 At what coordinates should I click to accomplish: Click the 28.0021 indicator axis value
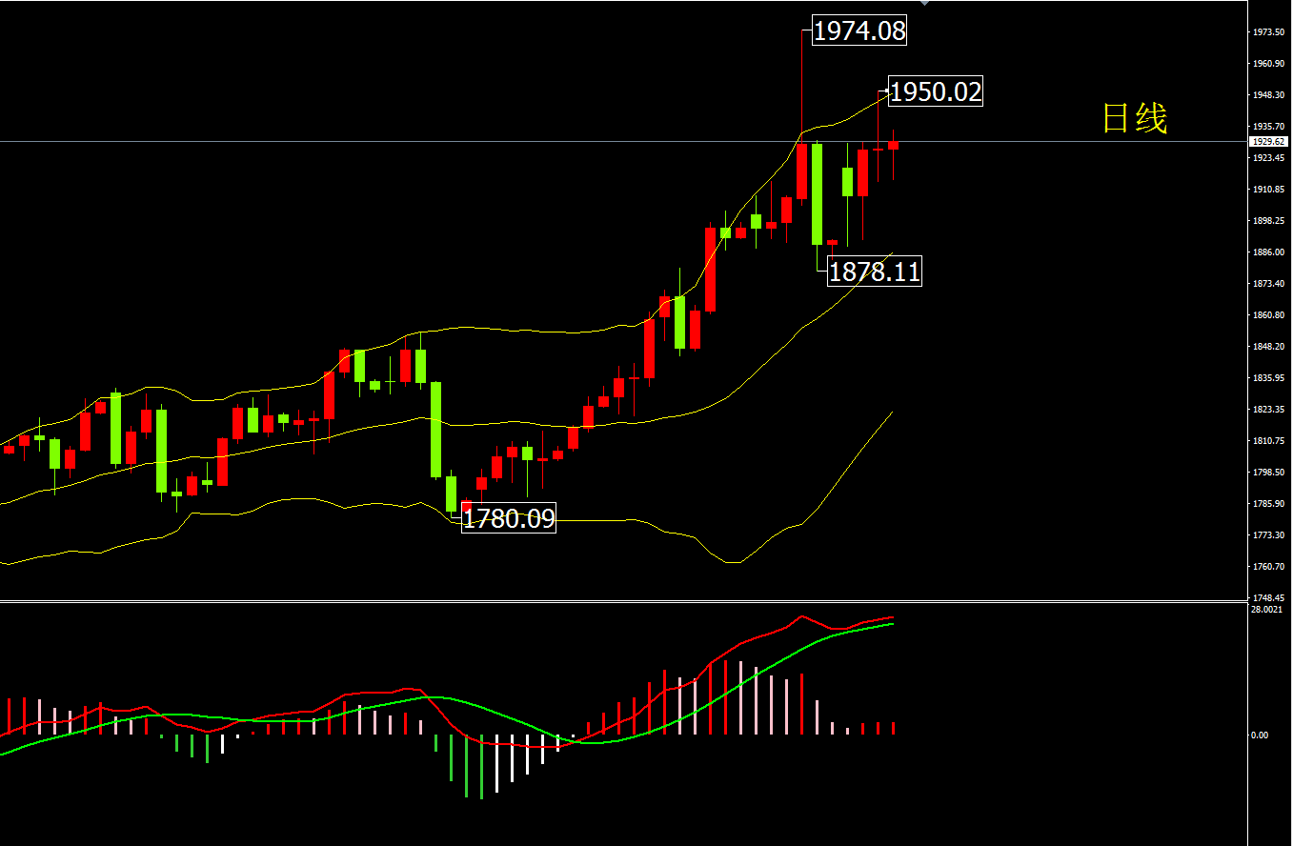tap(1267, 609)
